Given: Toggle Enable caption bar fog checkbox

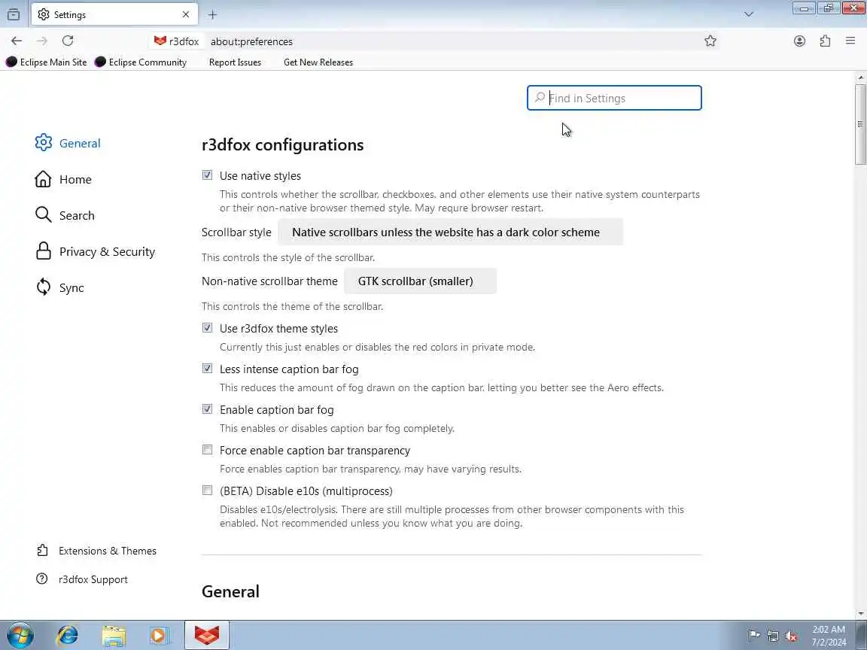Looking at the screenshot, I should coord(208,409).
